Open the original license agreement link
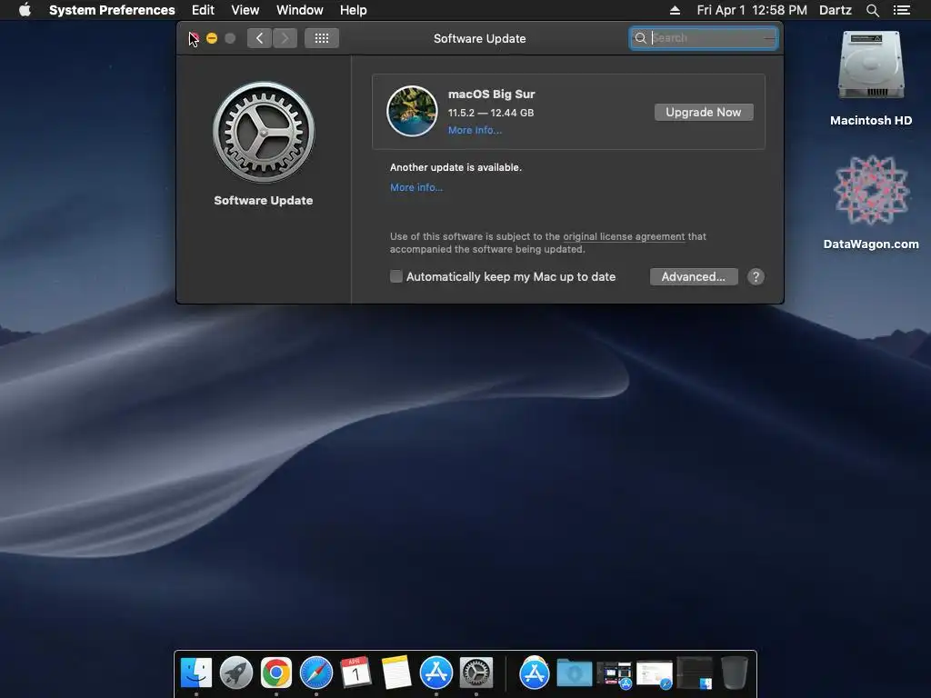The height and width of the screenshot is (698, 931). (x=624, y=236)
